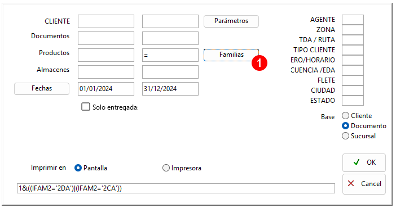Click the ESTADO input box

[x=353, y=101]
